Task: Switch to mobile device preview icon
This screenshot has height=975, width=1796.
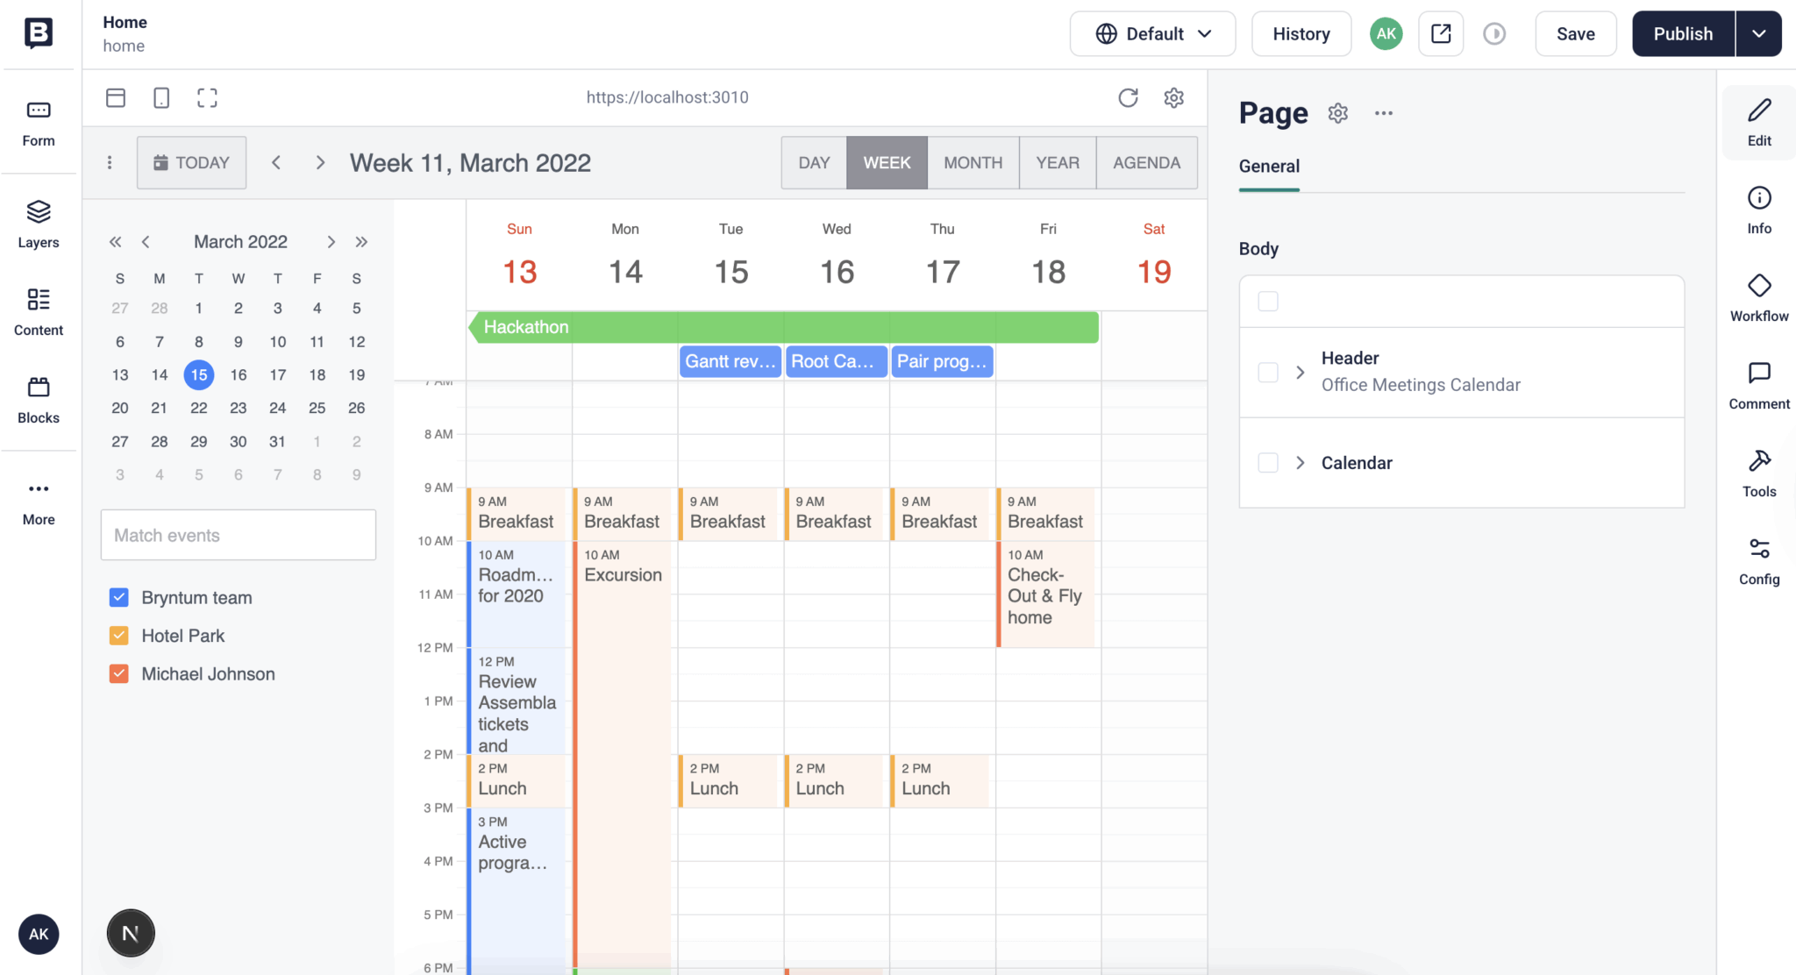Action: click(x=161, y=97)
